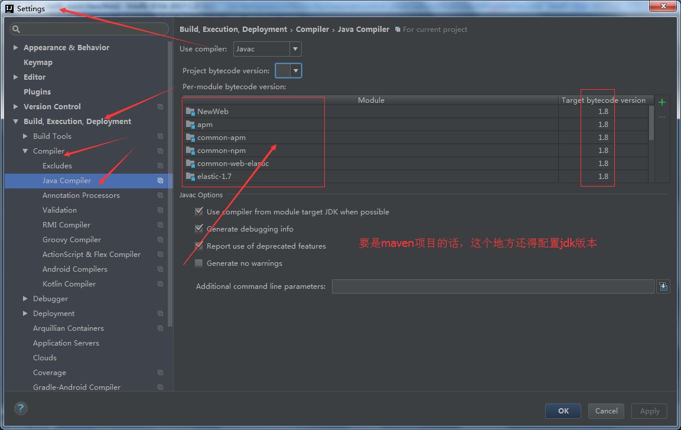681x430 pixels.
Task: Expand the Build Tools node arrow
Action: point(25,136)
